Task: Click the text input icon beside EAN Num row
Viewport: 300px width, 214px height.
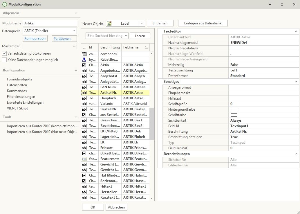Action: click(x=84, y=87)
